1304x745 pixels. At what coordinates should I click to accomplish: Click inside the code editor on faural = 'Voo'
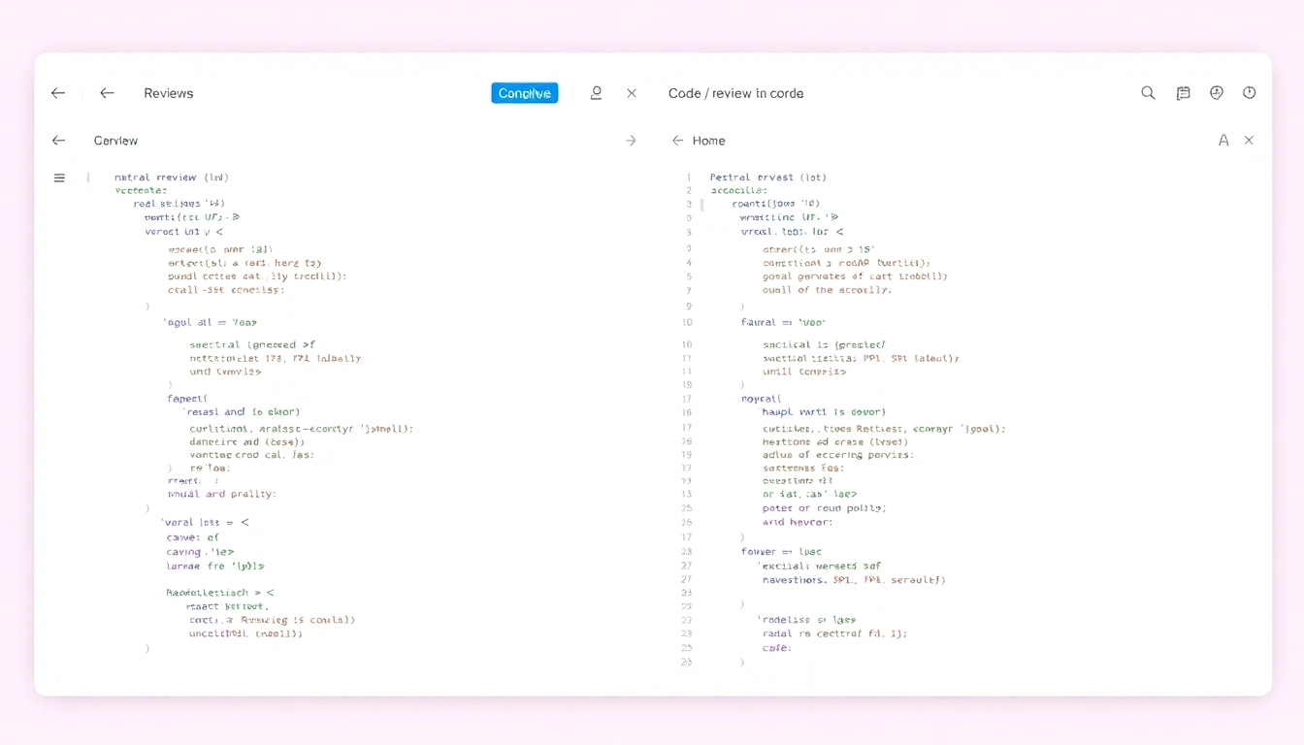coord(782,322)
